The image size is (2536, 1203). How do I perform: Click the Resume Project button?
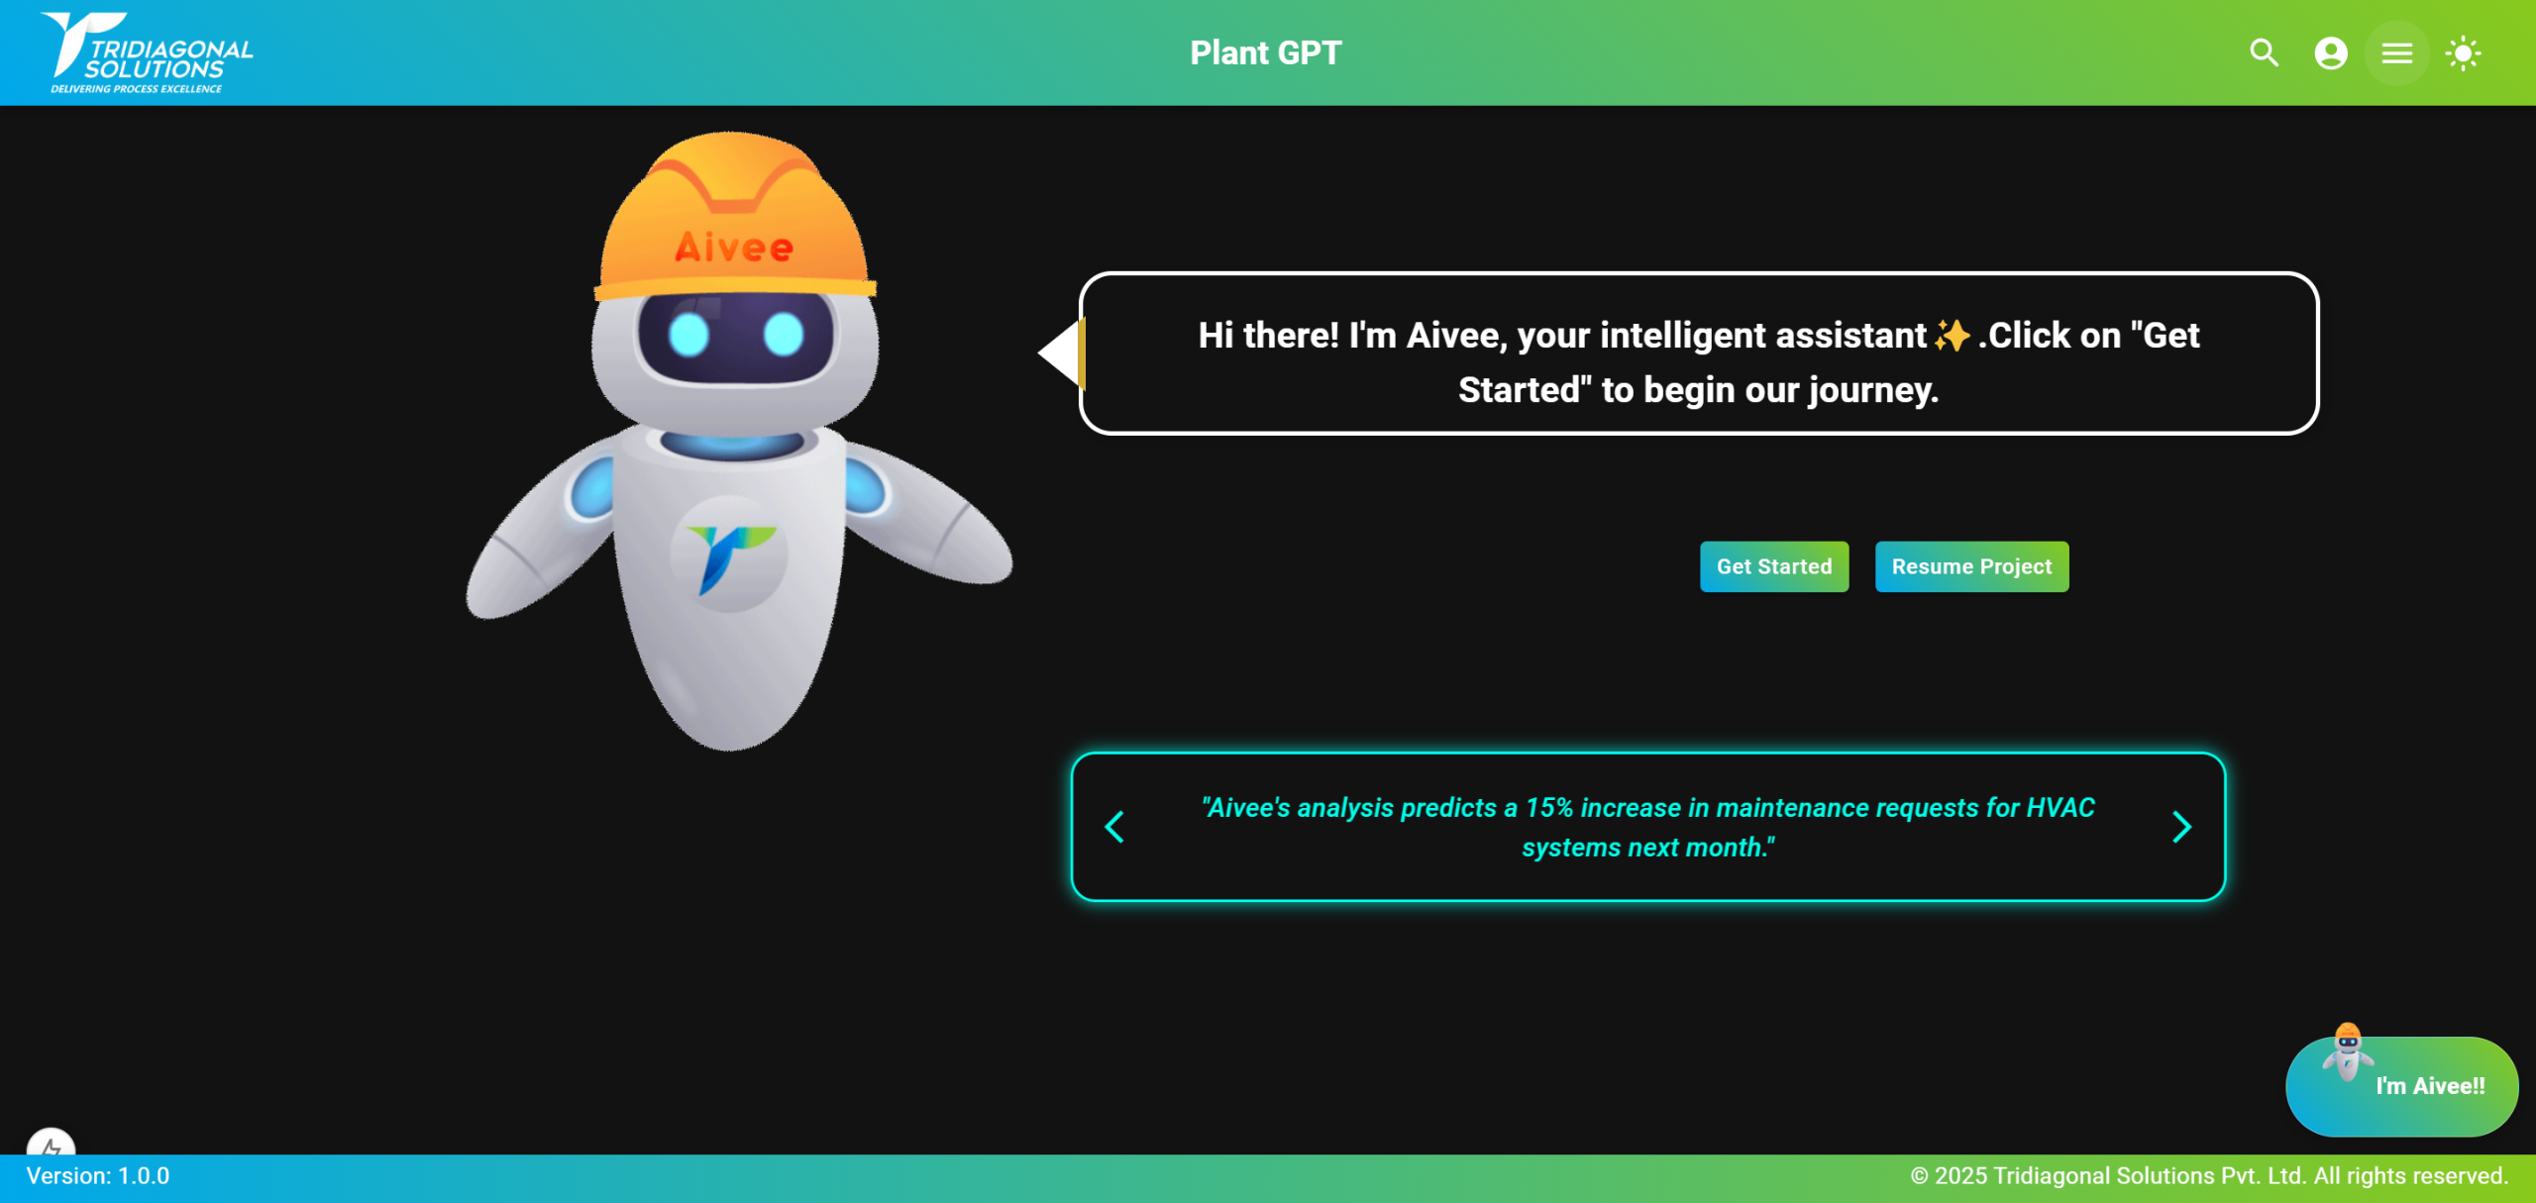[1971, 566]
